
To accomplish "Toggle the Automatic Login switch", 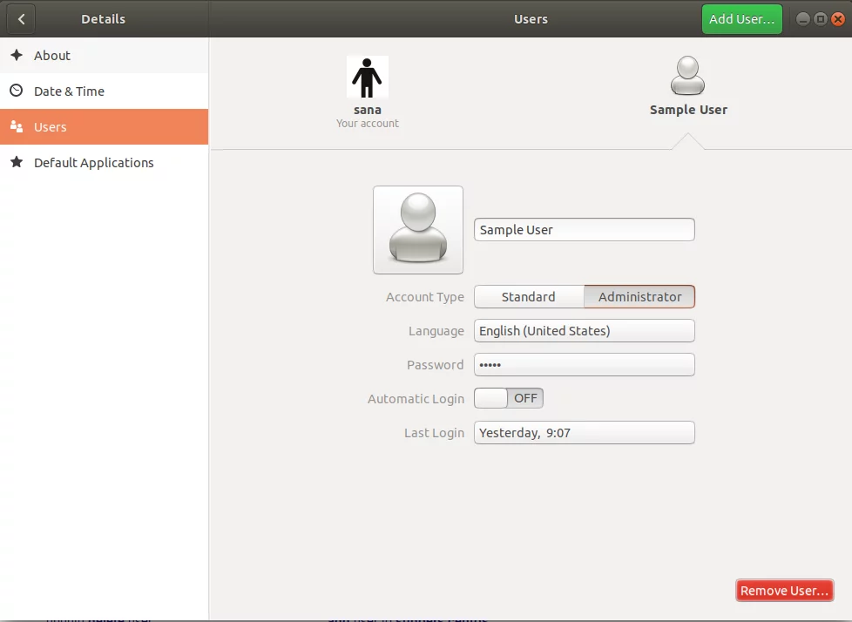I will tap(508, 398).
